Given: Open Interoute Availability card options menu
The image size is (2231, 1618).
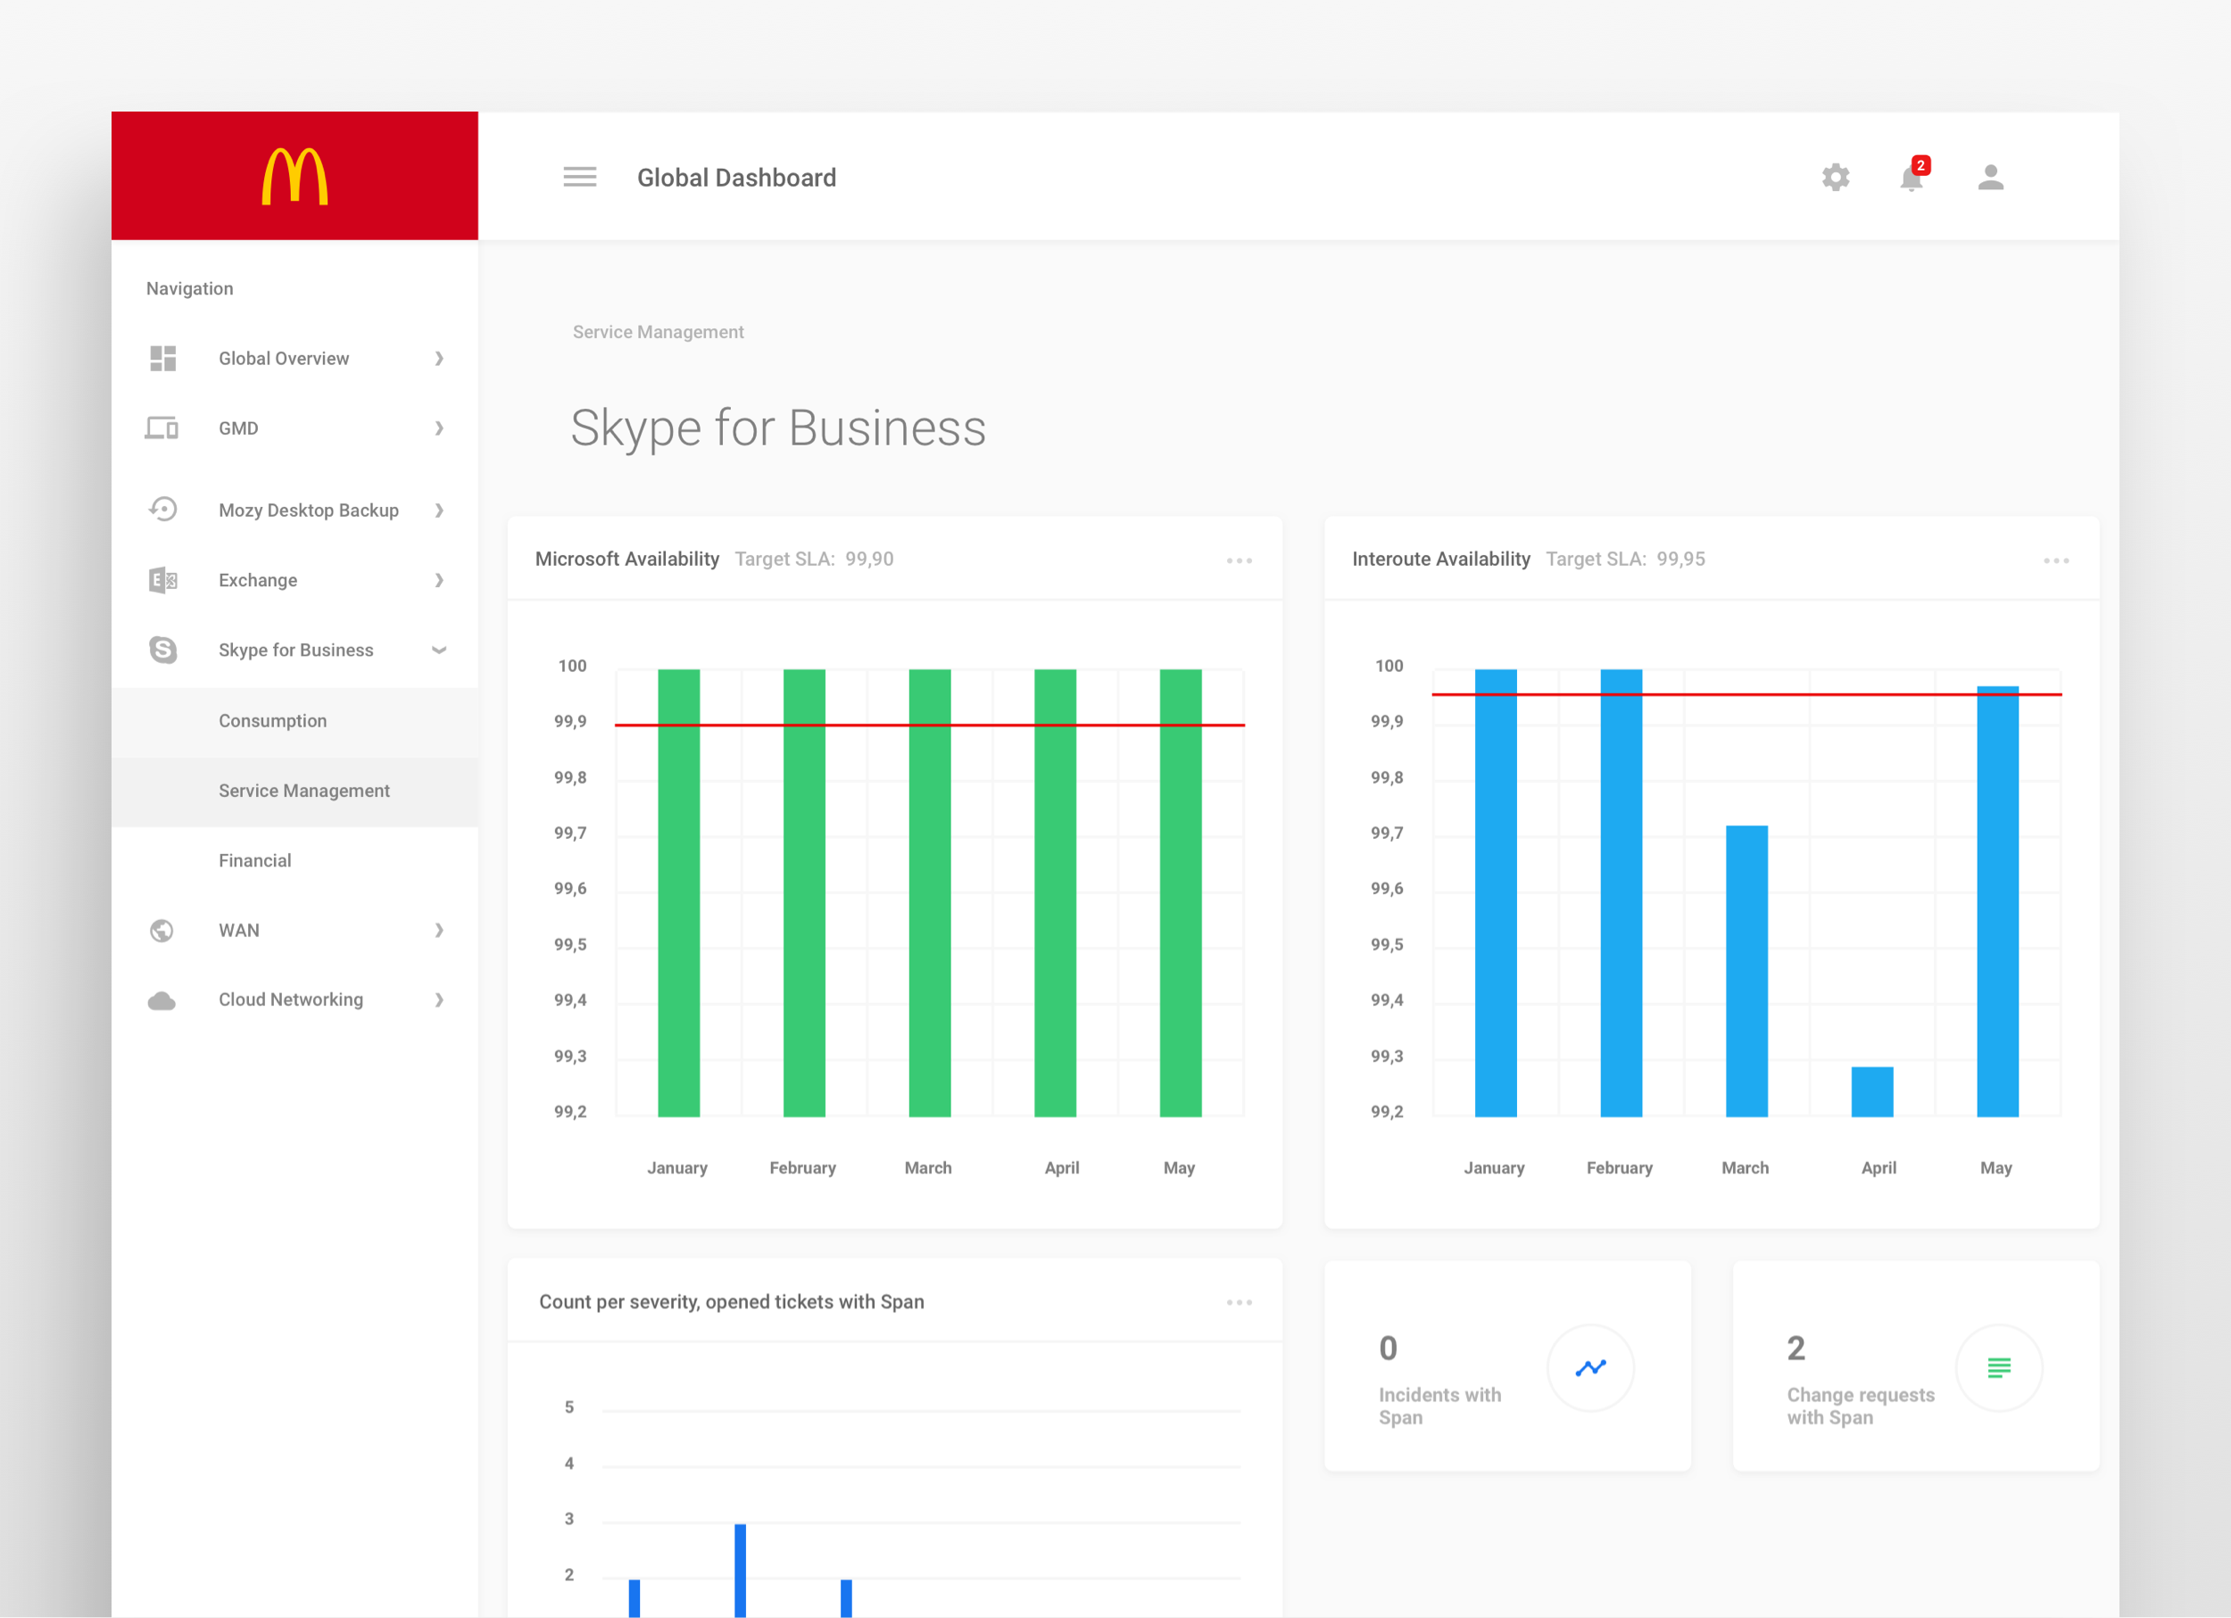Looking at the screenshot, I should [x=2056, y=560].
